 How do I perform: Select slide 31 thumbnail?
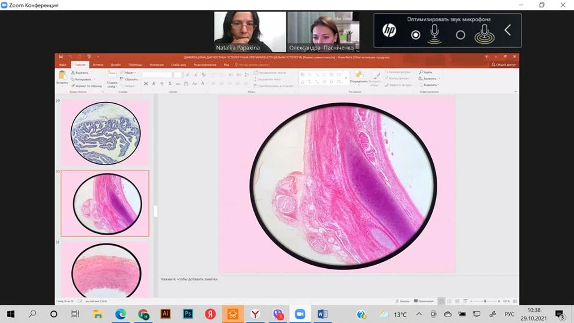[105, 269]
